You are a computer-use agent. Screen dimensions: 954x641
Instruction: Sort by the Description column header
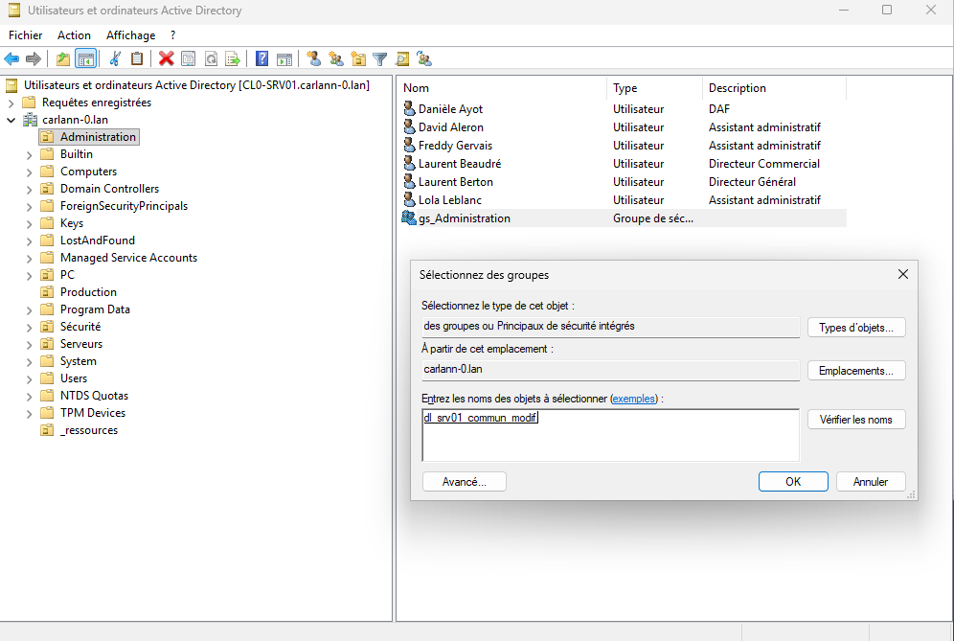pos(774,88)
